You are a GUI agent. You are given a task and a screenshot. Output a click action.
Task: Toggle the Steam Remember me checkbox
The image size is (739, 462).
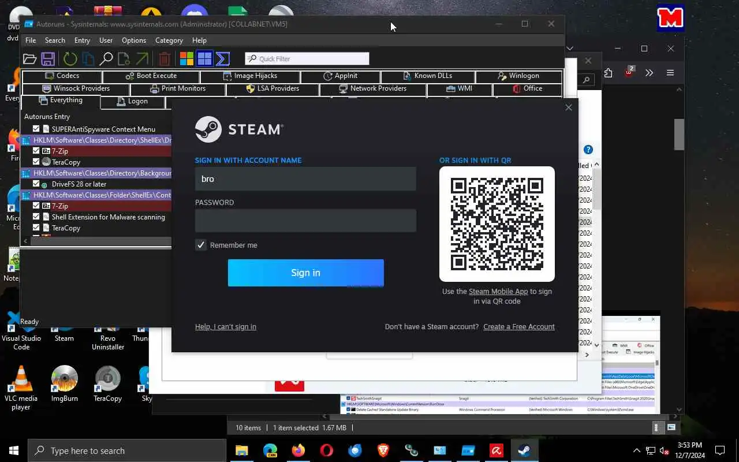click(200, 245)
